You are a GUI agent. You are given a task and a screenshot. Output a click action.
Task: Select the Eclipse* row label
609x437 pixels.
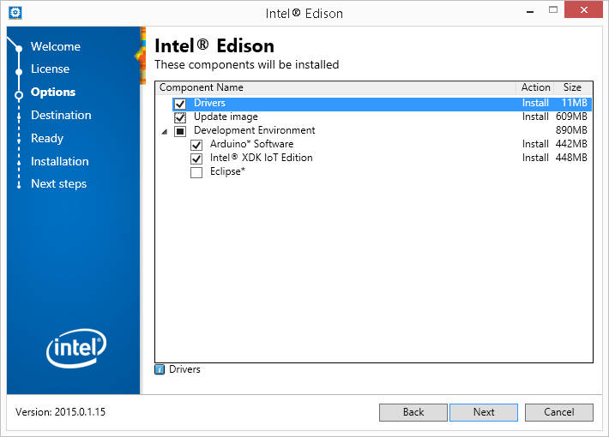pyautogui.click(x=227, y=171)
